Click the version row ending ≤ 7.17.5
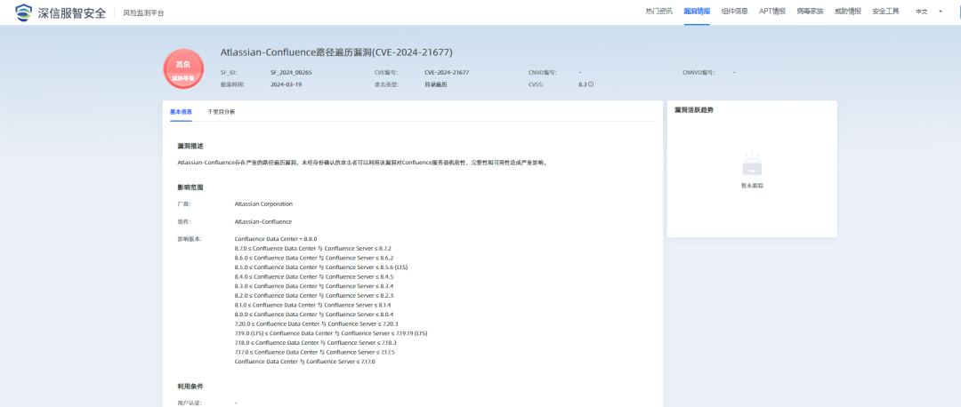This screenshot has height=407, width=961. point(314,352)
